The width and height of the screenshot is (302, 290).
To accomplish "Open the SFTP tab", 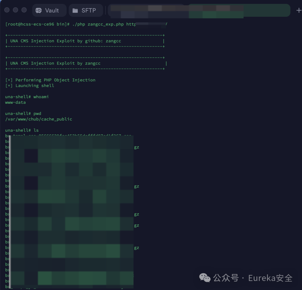I will 86,10.
